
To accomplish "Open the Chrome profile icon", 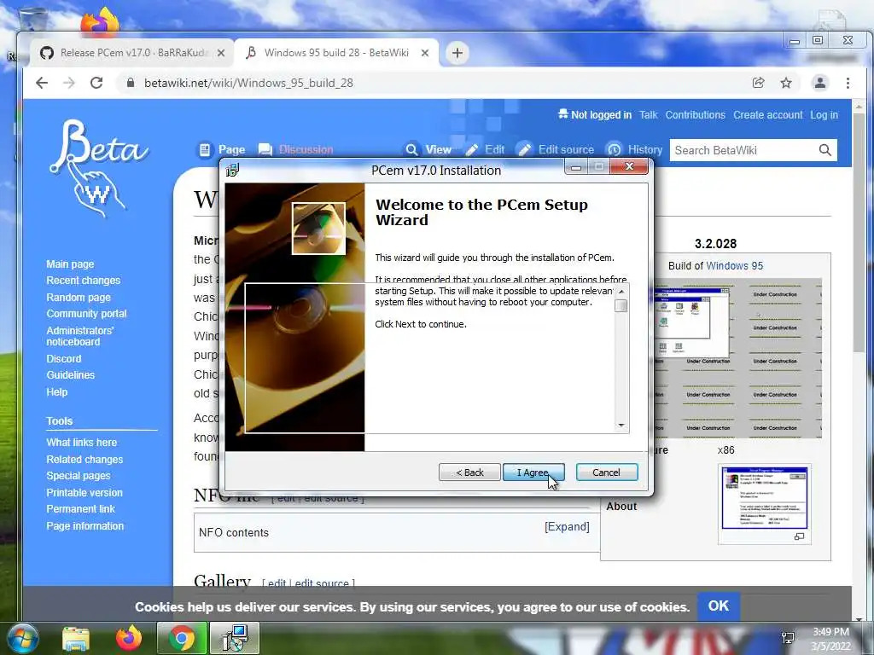I will coord(820,83).
